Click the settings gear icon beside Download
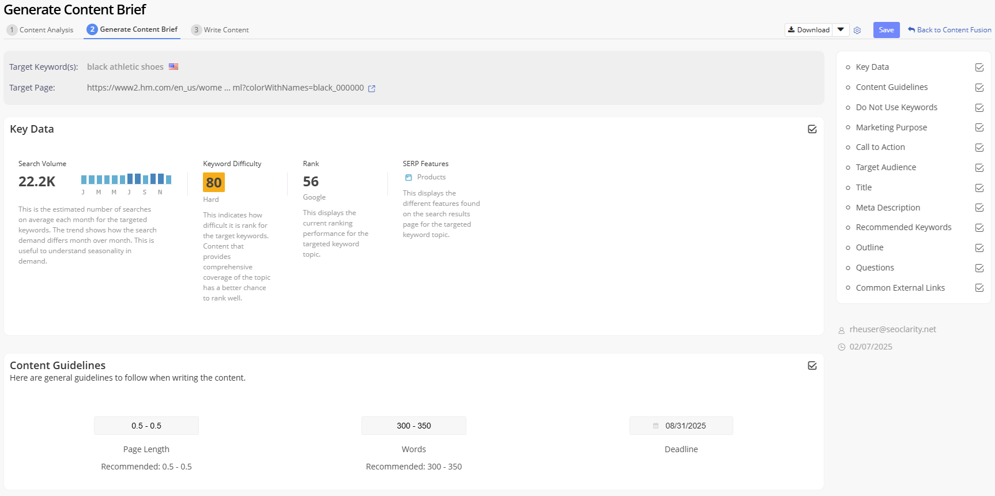The image size is (995, 496). click(857, 31)
